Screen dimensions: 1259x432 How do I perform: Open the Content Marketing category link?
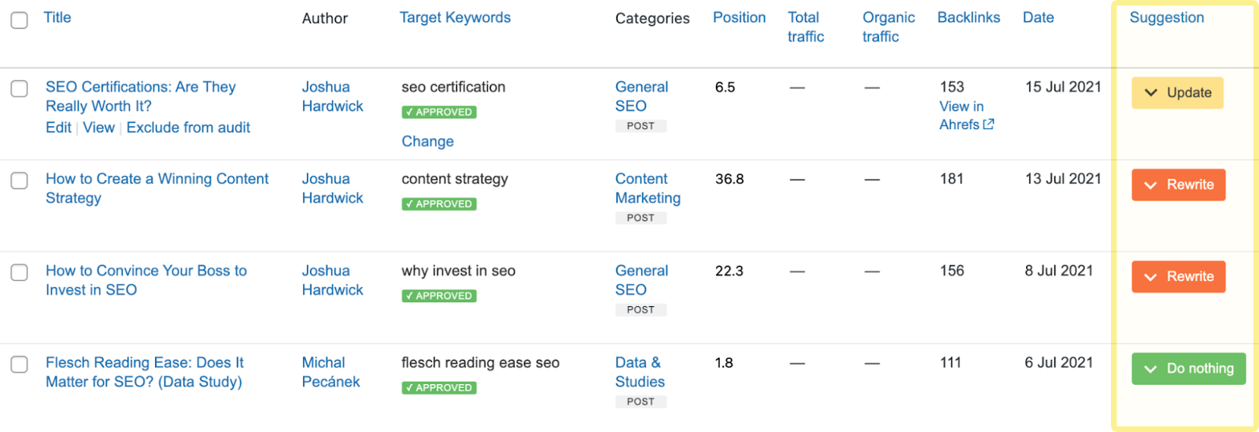click(x=648, y=189)
